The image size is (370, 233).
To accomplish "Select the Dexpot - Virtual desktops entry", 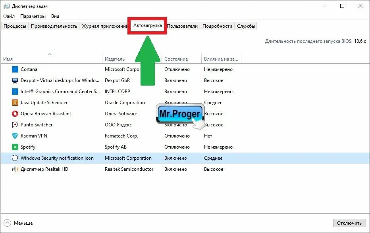I will tap(60, 80).
